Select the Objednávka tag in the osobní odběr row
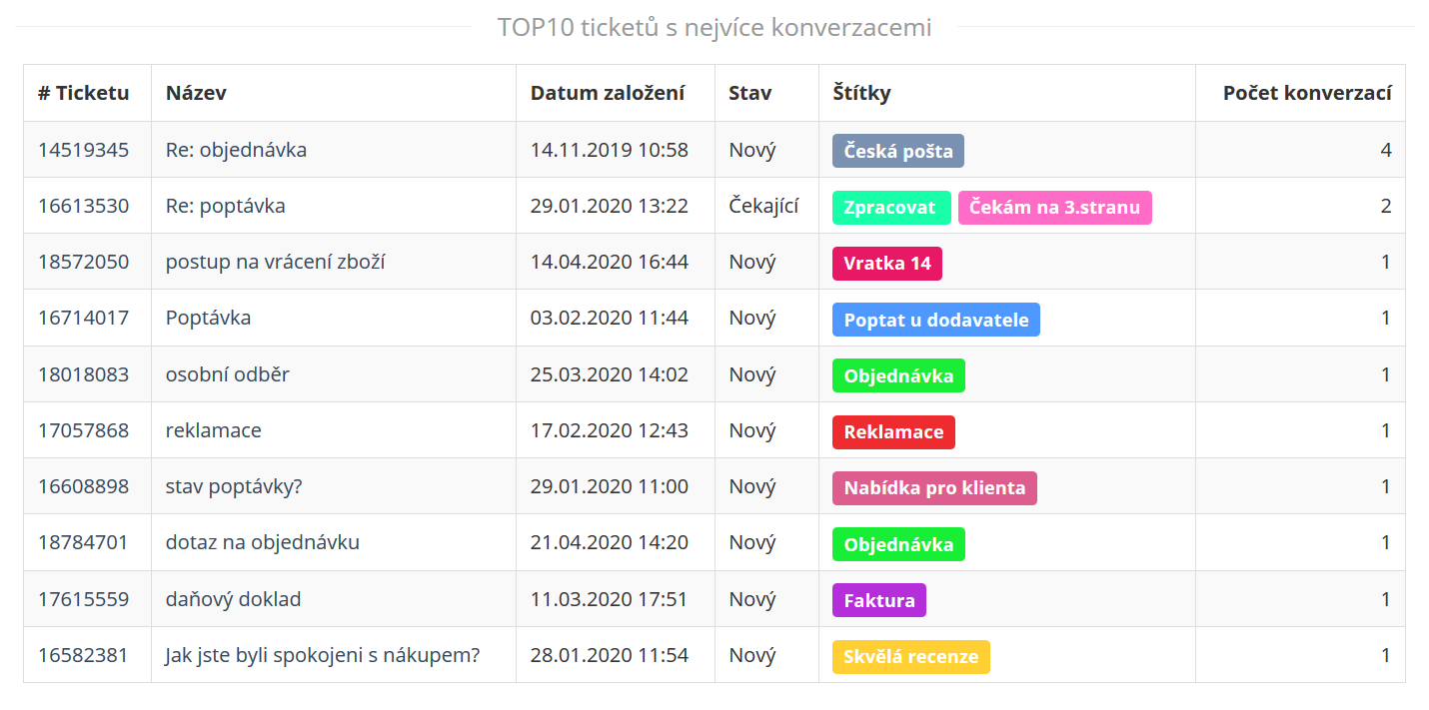The width and height of the screenshot is (1429, 710). [x=898, y=375]
